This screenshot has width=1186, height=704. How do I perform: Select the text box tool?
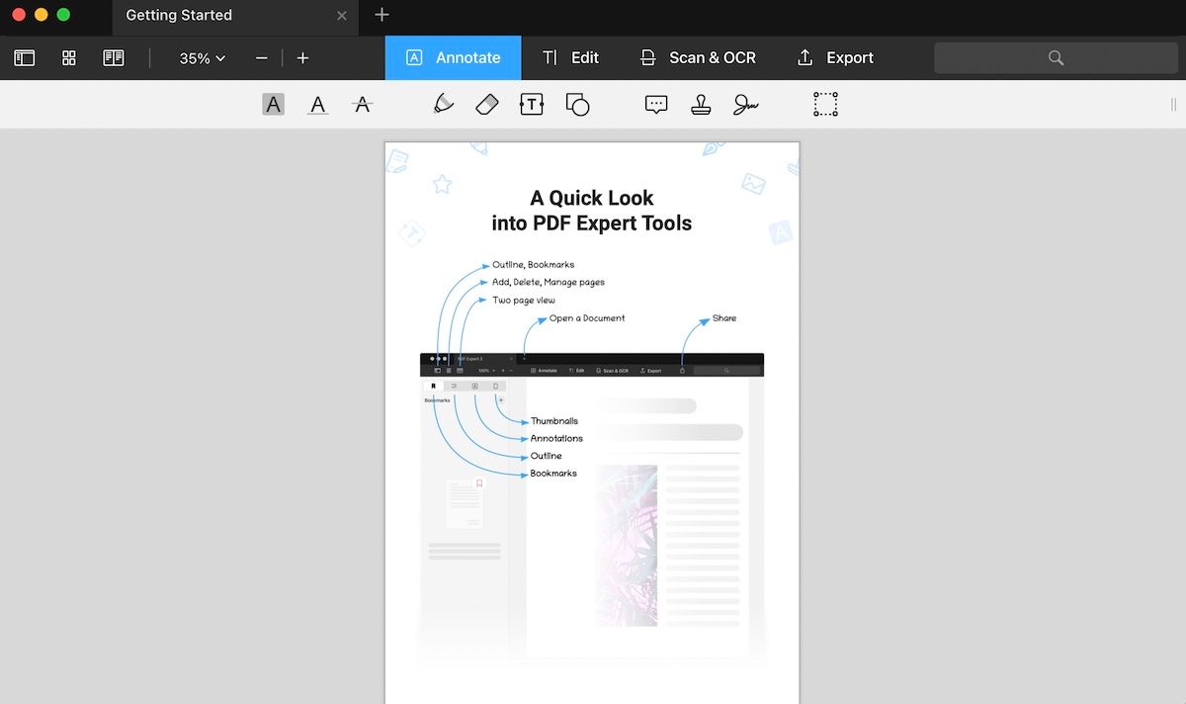(x=532, y=104)
